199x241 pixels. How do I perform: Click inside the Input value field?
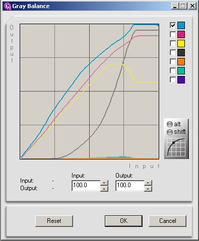click(86, 186)
